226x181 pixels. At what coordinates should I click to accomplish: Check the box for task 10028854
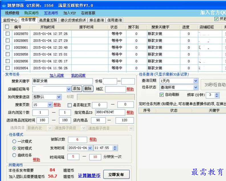click(8, 68)
